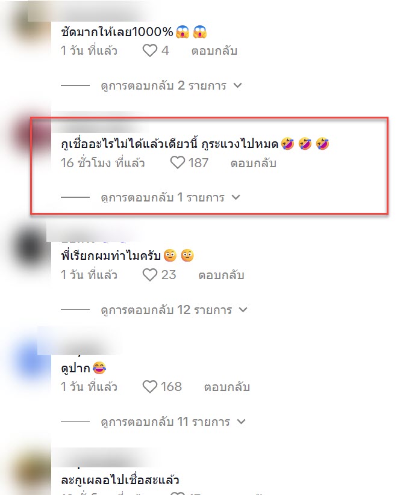409x495 pixels.
Task: Open the dark avatar beside พี่เรียกผมทำไมครับ
Action: tap(31, 248)
